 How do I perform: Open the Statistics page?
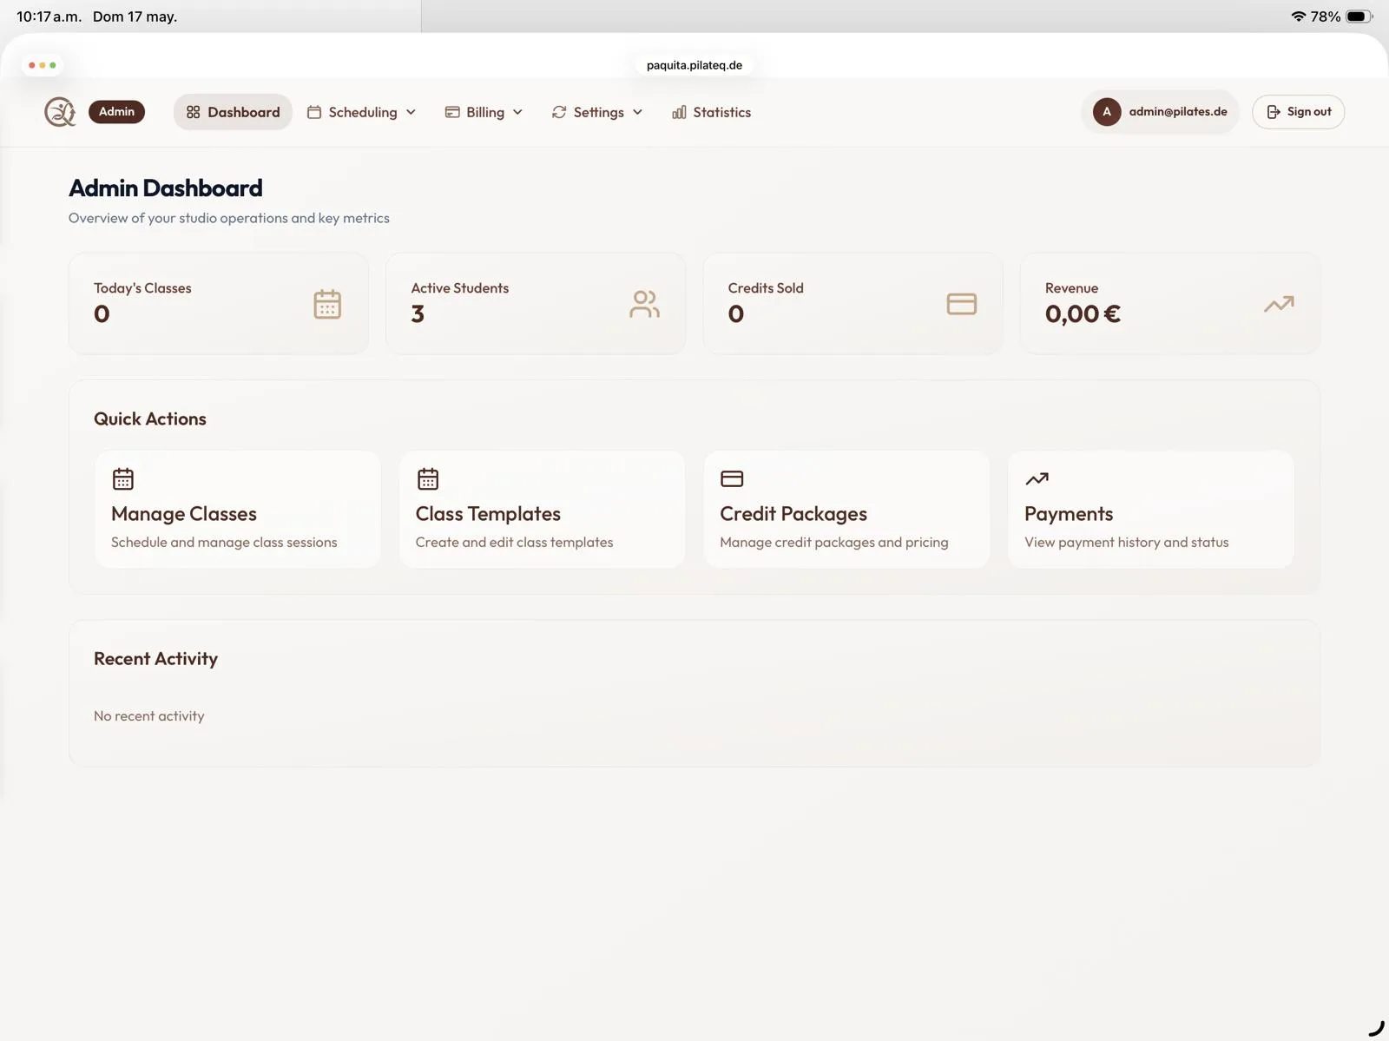click(x=711, y=112)
